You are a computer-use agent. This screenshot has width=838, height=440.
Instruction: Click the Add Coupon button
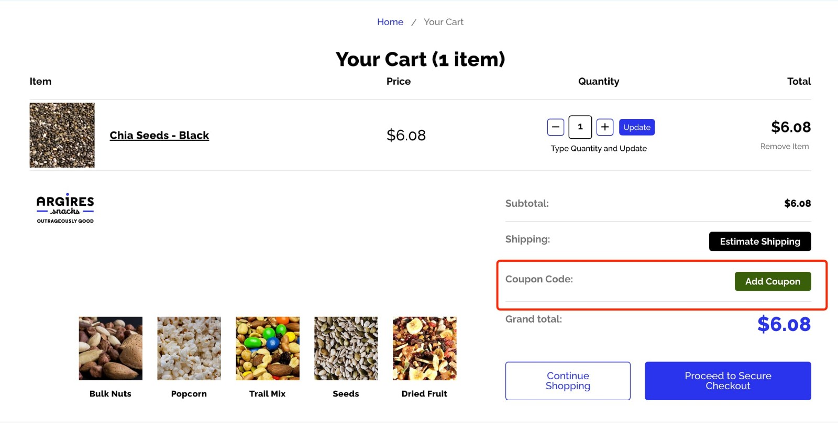coord(773,281)
